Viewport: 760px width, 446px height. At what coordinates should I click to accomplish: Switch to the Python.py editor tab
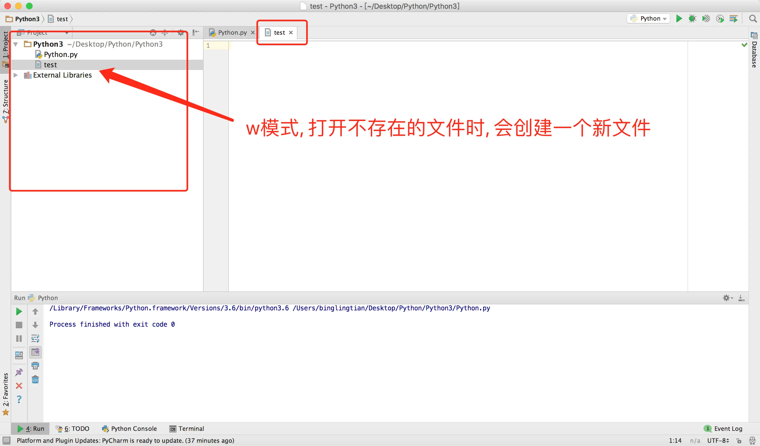click(232, 33)
